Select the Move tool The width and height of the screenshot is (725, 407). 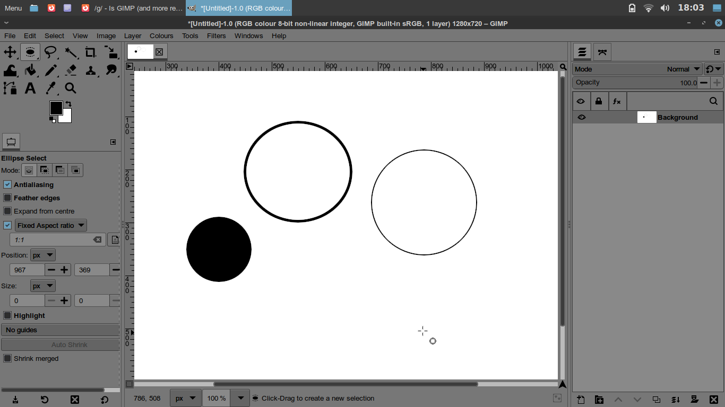10,52
